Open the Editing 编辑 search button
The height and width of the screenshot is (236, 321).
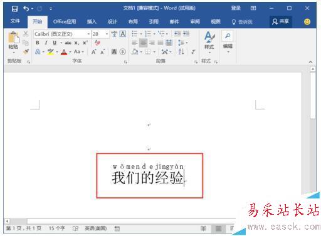(228, 41)
